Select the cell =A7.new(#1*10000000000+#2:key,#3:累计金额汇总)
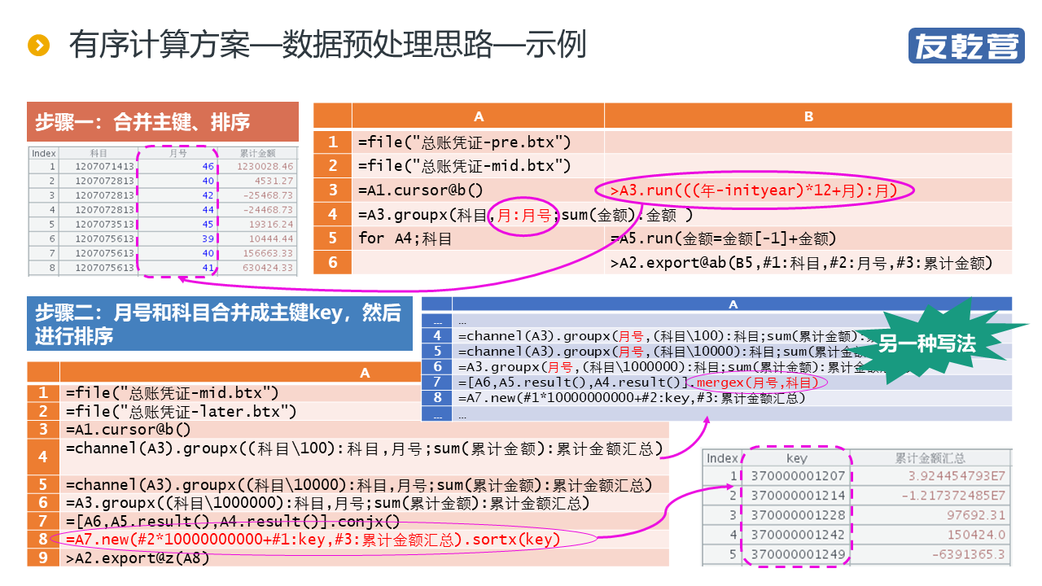Screen dimensions: 1042x586 [733, 397]
